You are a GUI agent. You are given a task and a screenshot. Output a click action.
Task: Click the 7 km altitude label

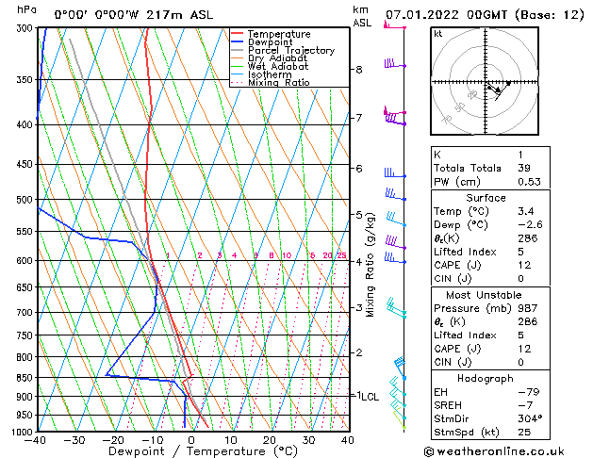click(x=358, y=118)
